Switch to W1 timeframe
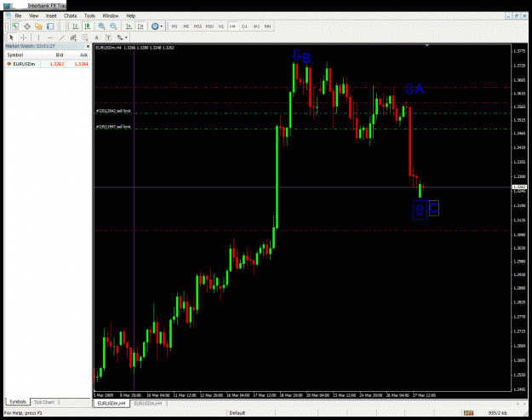Image resolution: width=532 pixels, height=420 pixels. pos(256,26)
